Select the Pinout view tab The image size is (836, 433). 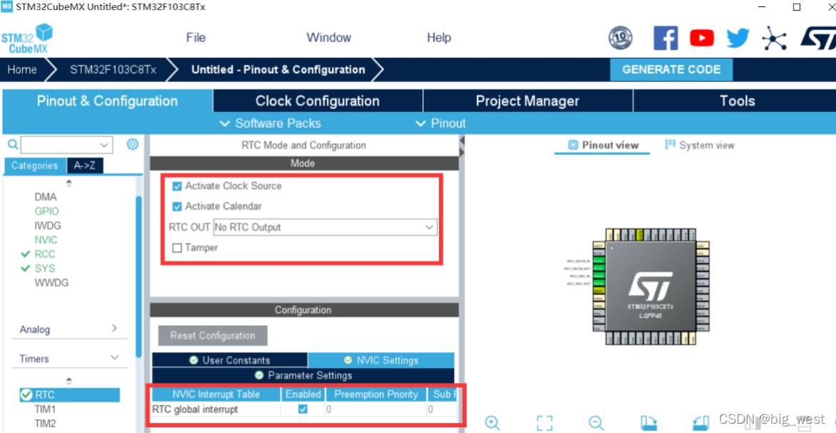[x=603, y=145]
